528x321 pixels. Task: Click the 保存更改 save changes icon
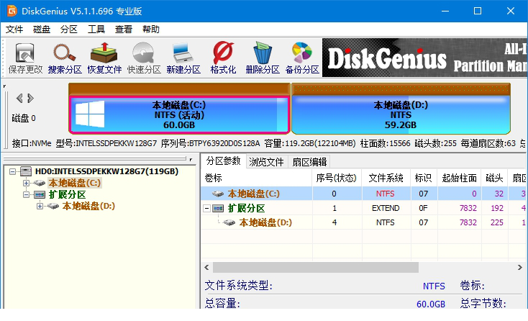25,58
